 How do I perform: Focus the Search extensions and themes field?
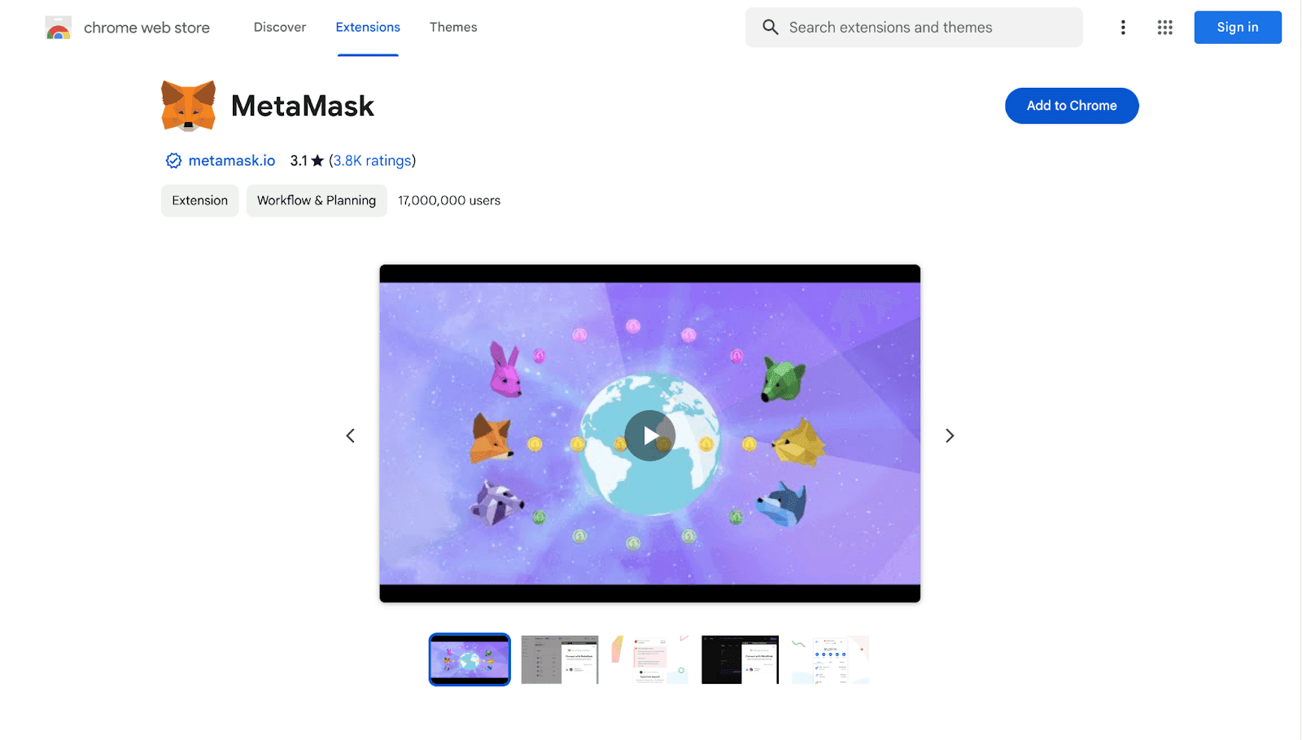pos(914,27)
